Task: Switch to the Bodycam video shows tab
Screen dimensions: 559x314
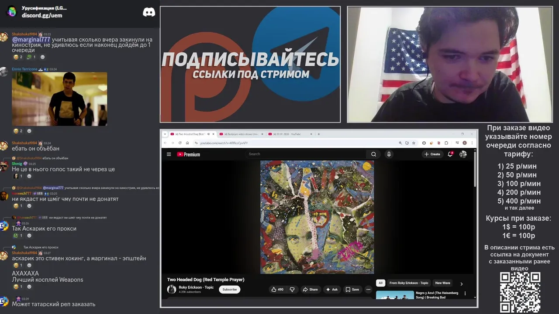Action: coord(242,134)
